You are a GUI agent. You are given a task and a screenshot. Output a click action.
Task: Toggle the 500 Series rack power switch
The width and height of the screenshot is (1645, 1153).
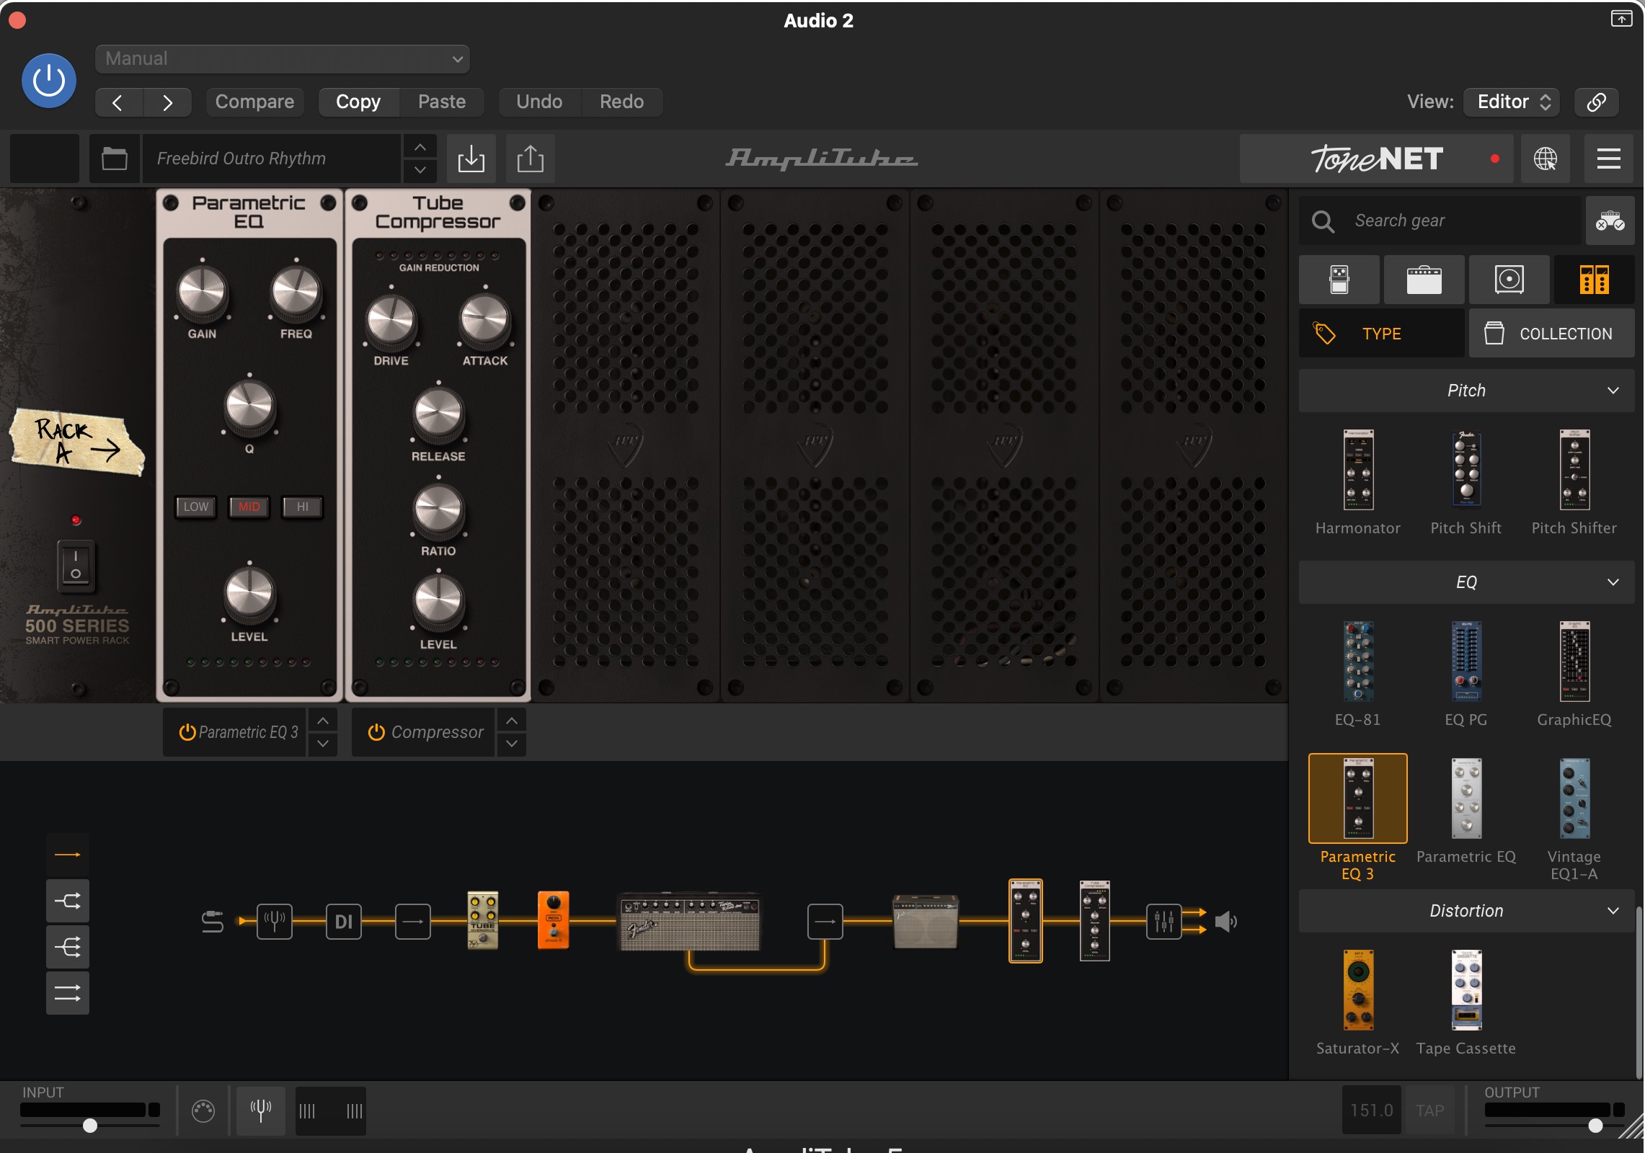[x=76, y=566]
